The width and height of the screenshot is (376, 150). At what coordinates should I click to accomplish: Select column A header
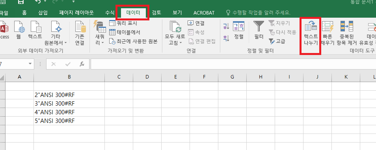coord(19,77)
